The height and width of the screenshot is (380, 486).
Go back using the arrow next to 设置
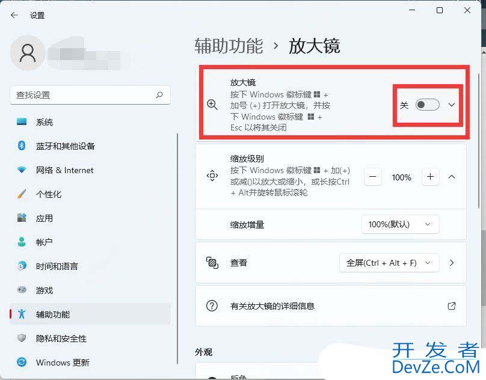pyautogui.click(x=14, y=15)
